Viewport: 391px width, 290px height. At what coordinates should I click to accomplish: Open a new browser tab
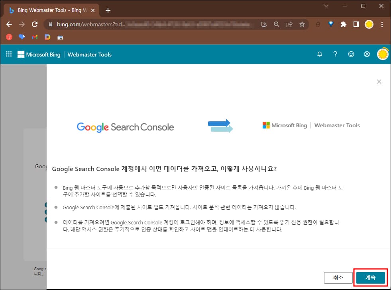pos(108,10)
